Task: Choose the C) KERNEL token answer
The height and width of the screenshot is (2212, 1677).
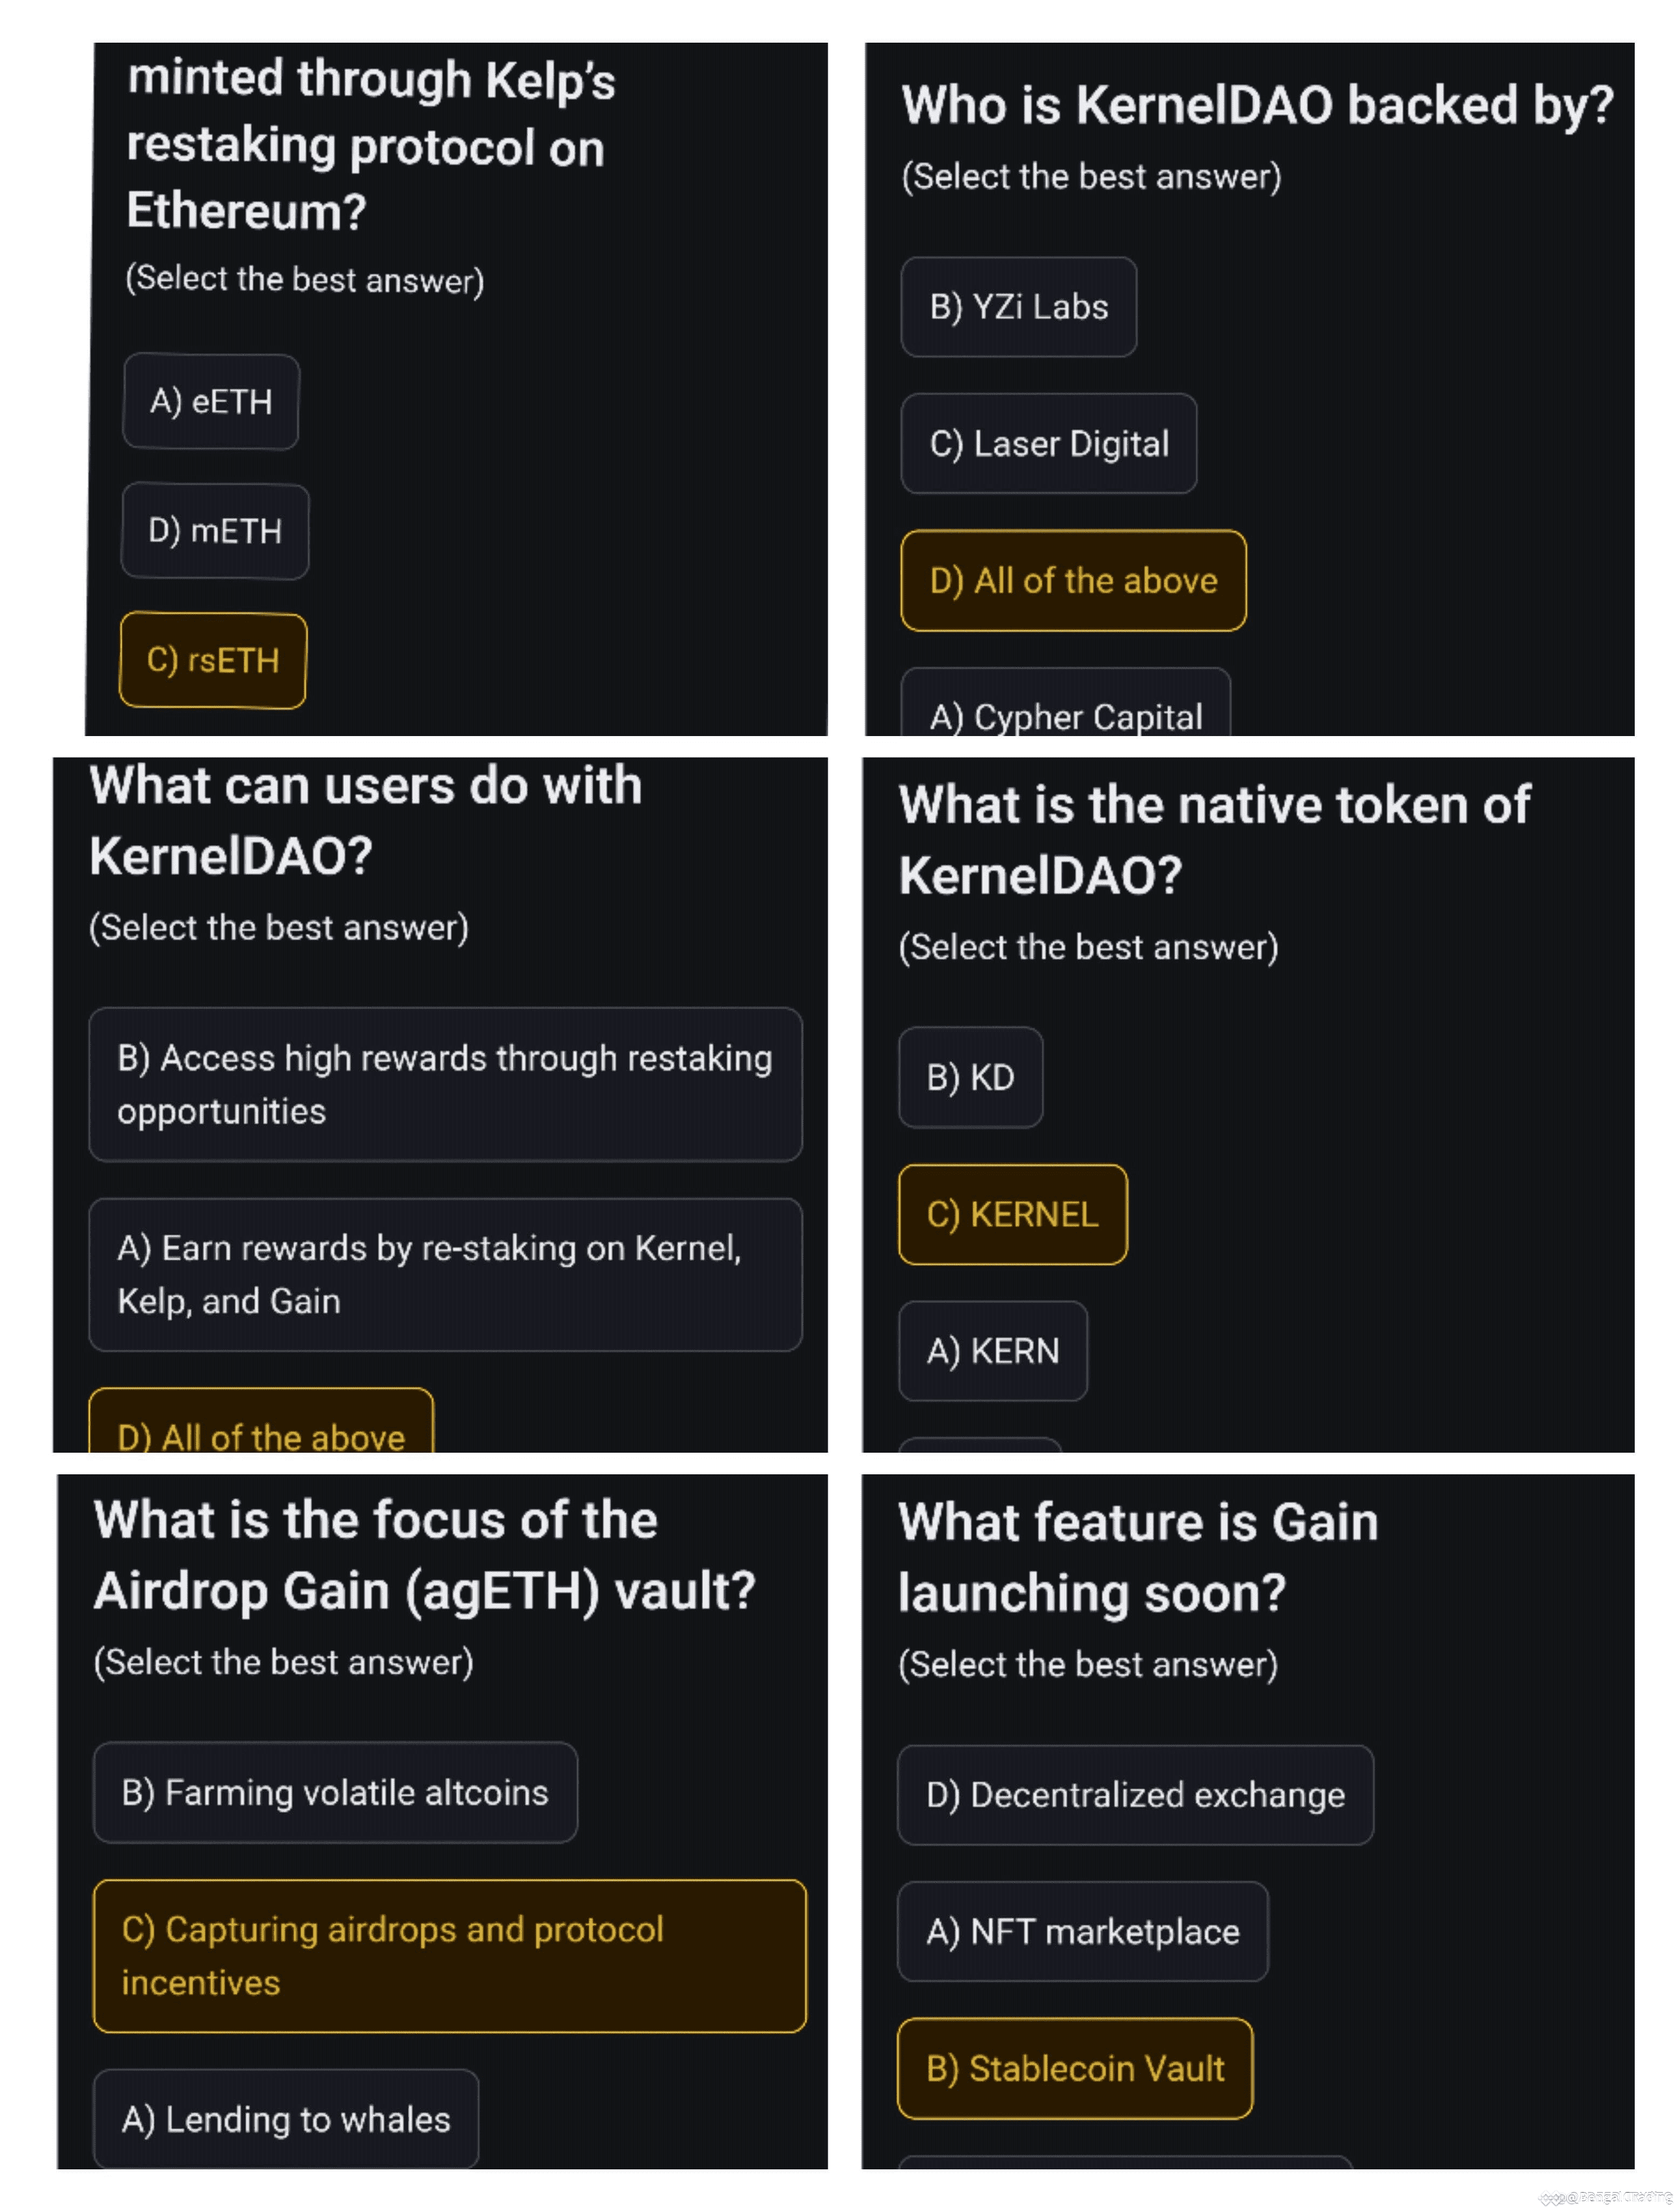Action: click(x=1012, y=1214)
